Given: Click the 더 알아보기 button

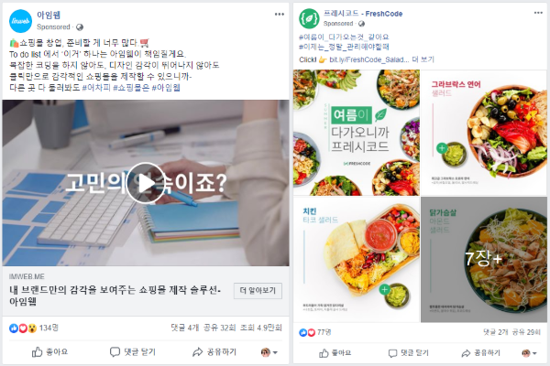Looking at the screenshot, I should 258,291.
